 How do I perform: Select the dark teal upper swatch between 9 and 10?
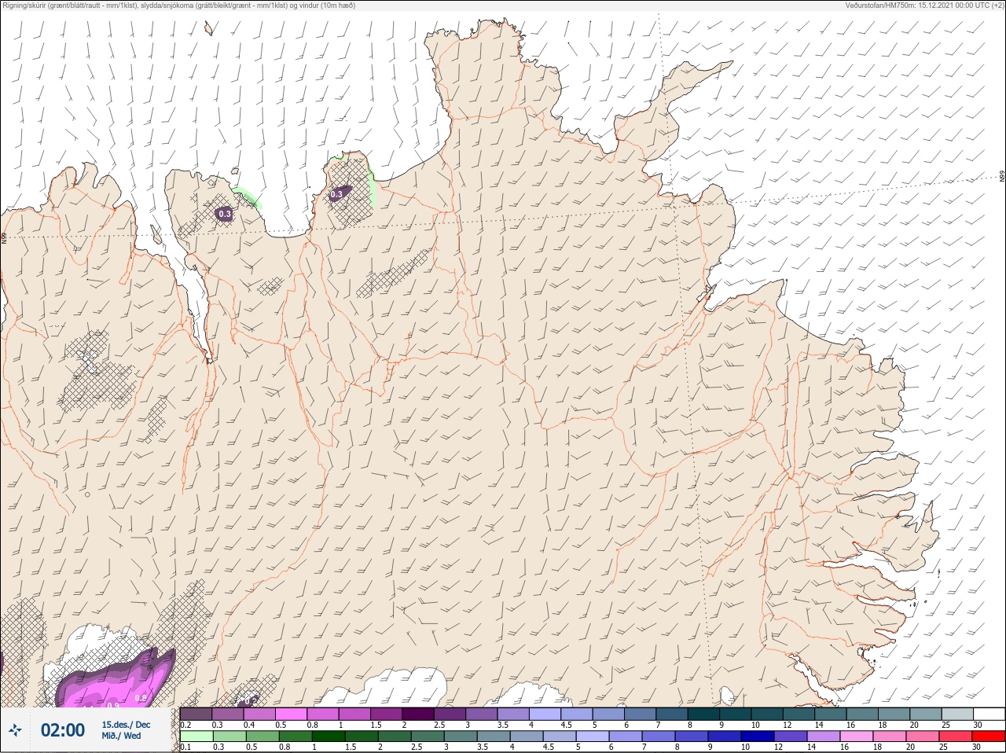tap(735, 714)
